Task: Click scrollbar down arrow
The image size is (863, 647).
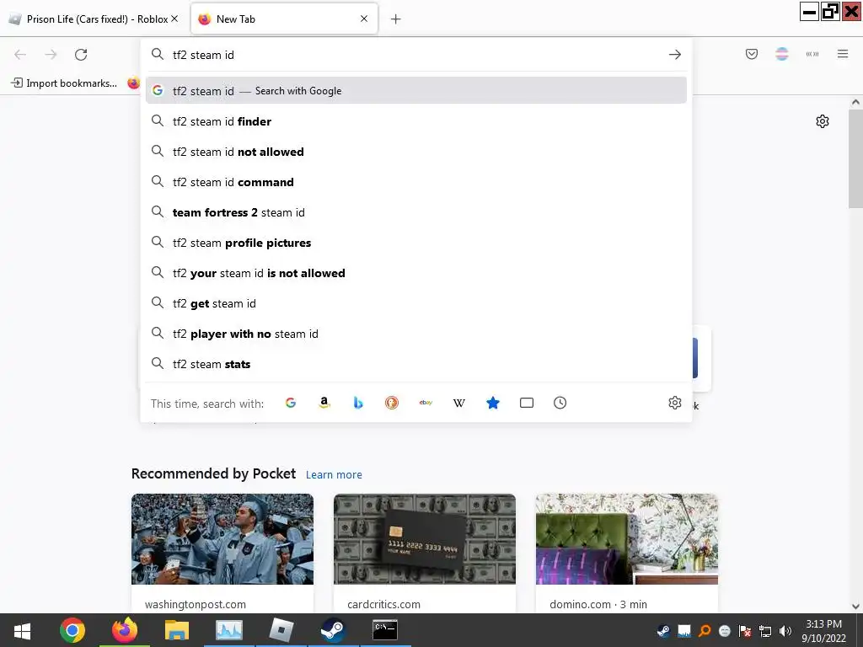Action: (855, 607)
